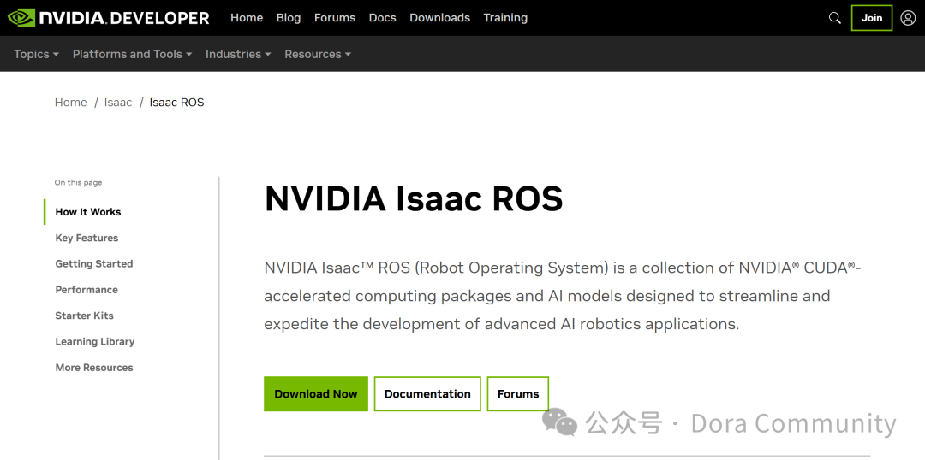Viewport: 925px width, 460px height.
Task: Click the Isaac breadcrumb link
Action: click(118, 103)
